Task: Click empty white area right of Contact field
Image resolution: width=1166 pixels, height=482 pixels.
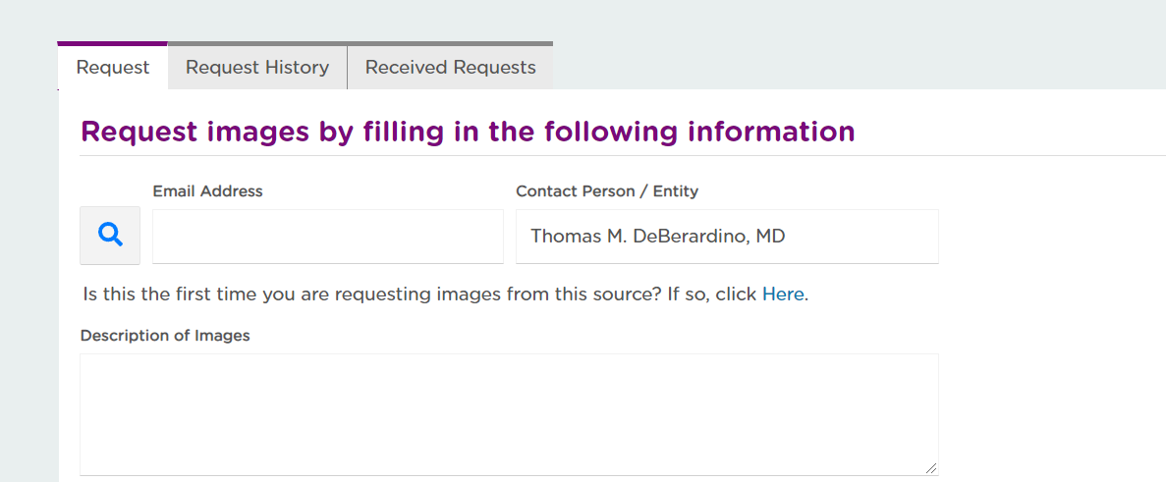Action: pyautogui.click(x=1052, y=237)
